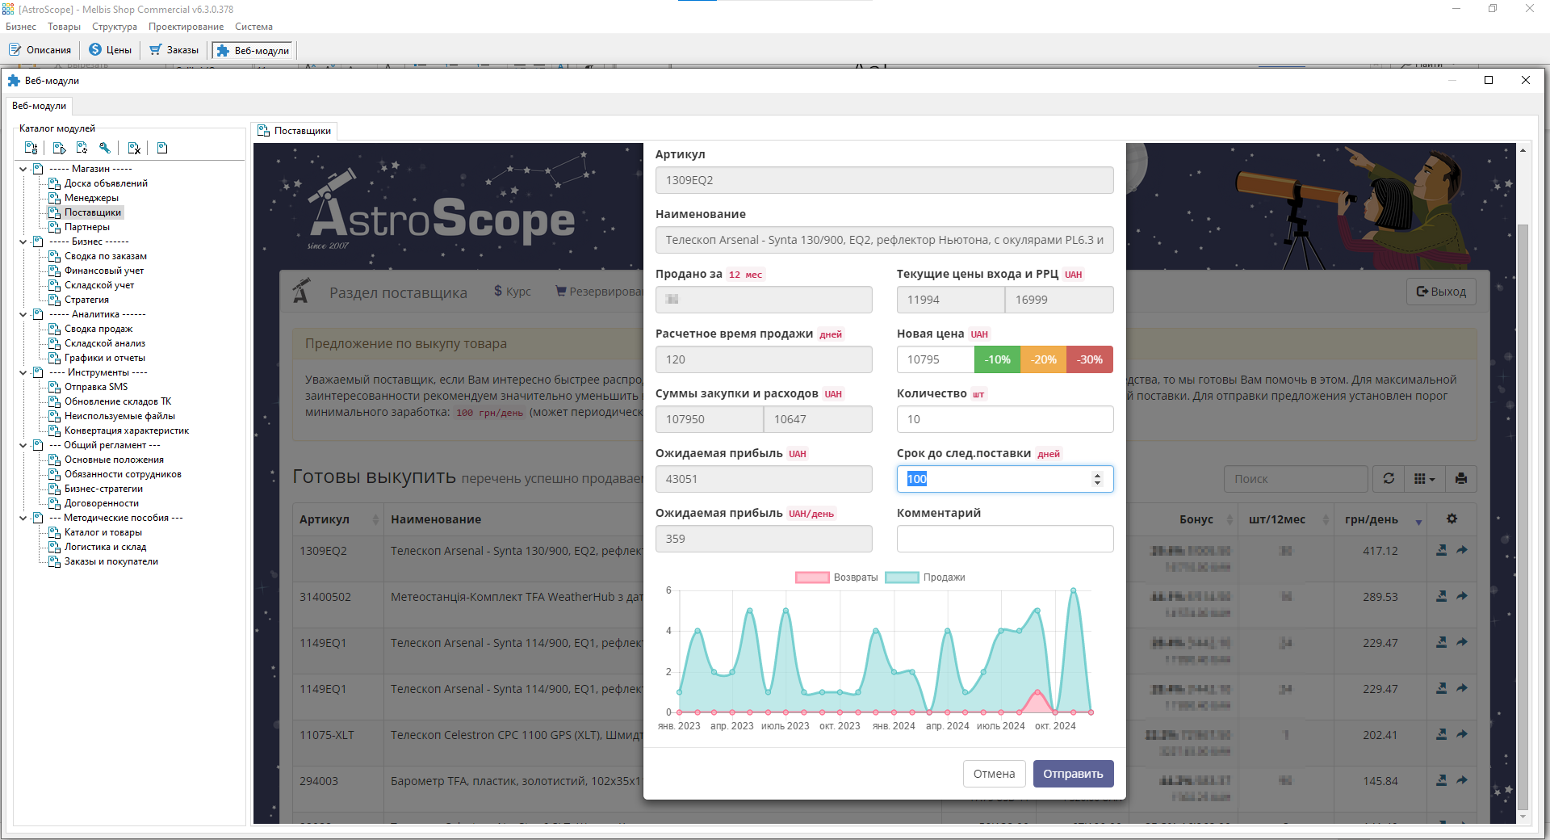The height and width of the screenshot is (840, 1550).
Task: Click the blank new module icon in catalog toolbar
Action: coord(162,148)
